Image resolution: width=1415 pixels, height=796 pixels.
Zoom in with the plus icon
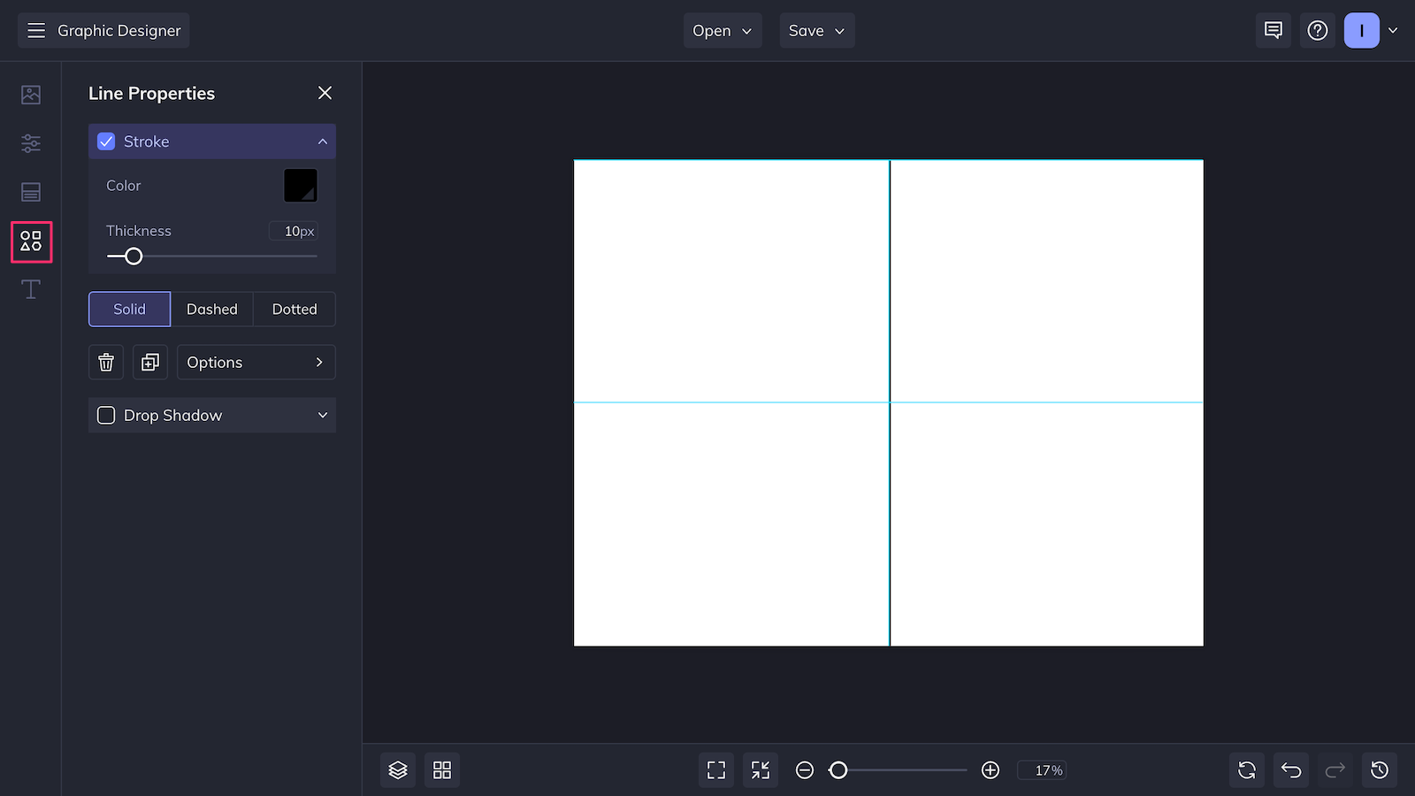click(990, 770)
